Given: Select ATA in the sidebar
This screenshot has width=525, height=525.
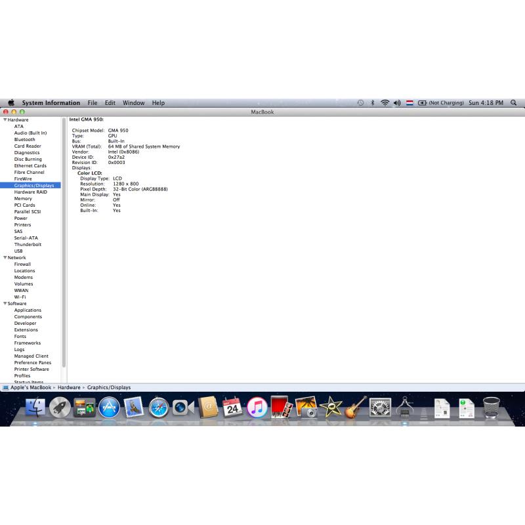Looking at the screenshot, I should coord(19,126).
